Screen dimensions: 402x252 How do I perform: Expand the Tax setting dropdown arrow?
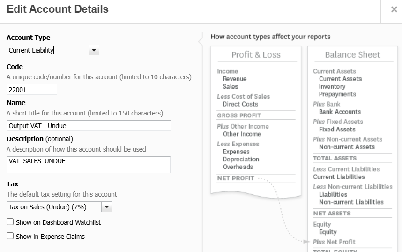pyautogui.click(x=107, y=207)
